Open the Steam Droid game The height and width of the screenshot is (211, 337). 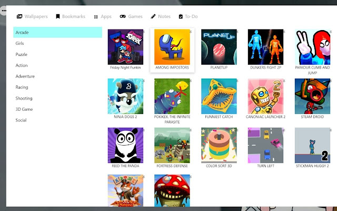(x=312, y=96)
